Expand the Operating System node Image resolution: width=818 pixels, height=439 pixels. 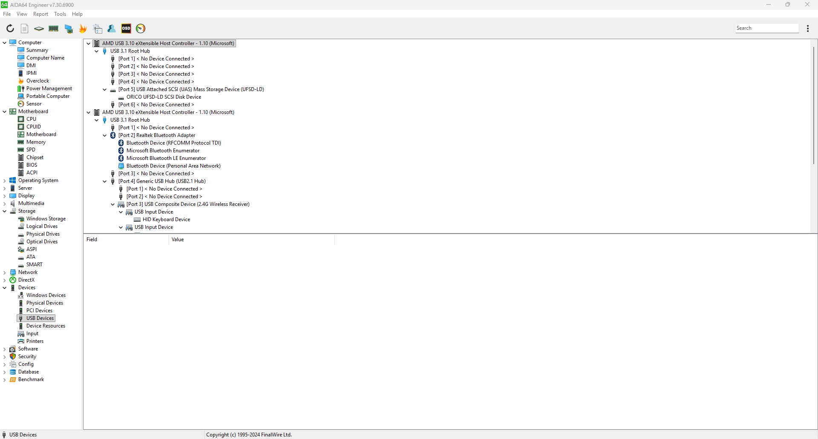pyautogui.click(x=5, y=180)
